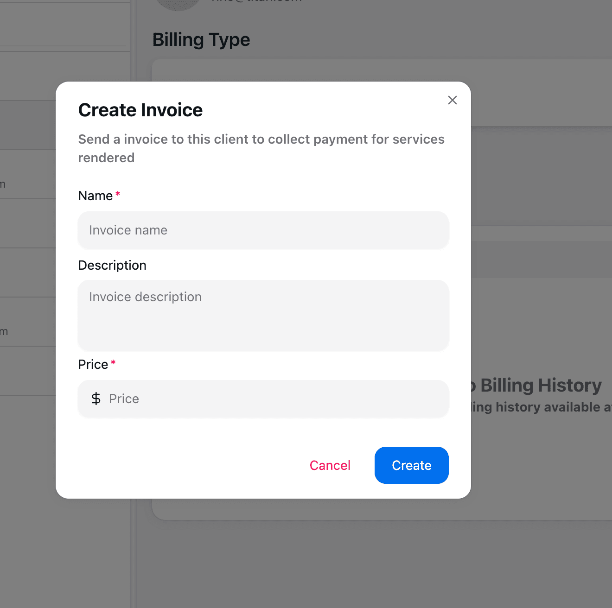Click the Billing History heading in background
The height and width of the screenshot is (608, 612).
pos(540,386)
